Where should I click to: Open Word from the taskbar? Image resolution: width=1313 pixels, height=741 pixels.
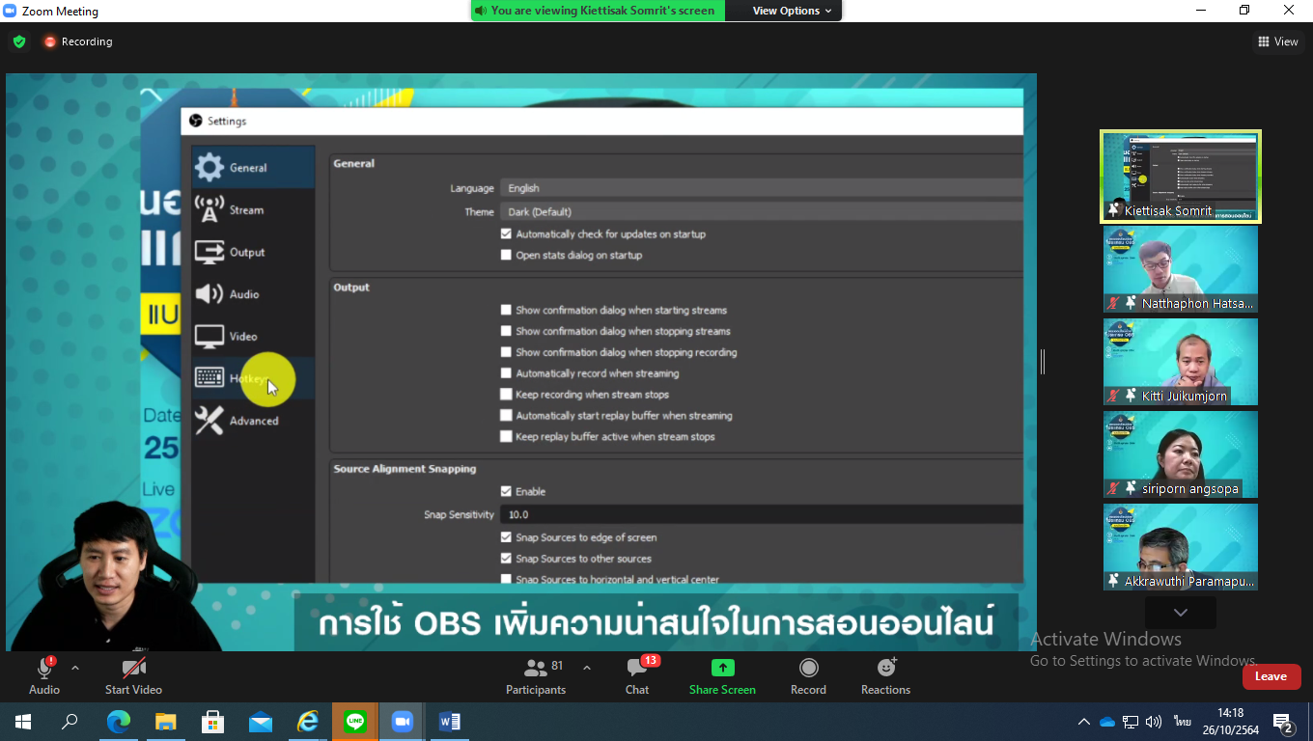(449, 722)
